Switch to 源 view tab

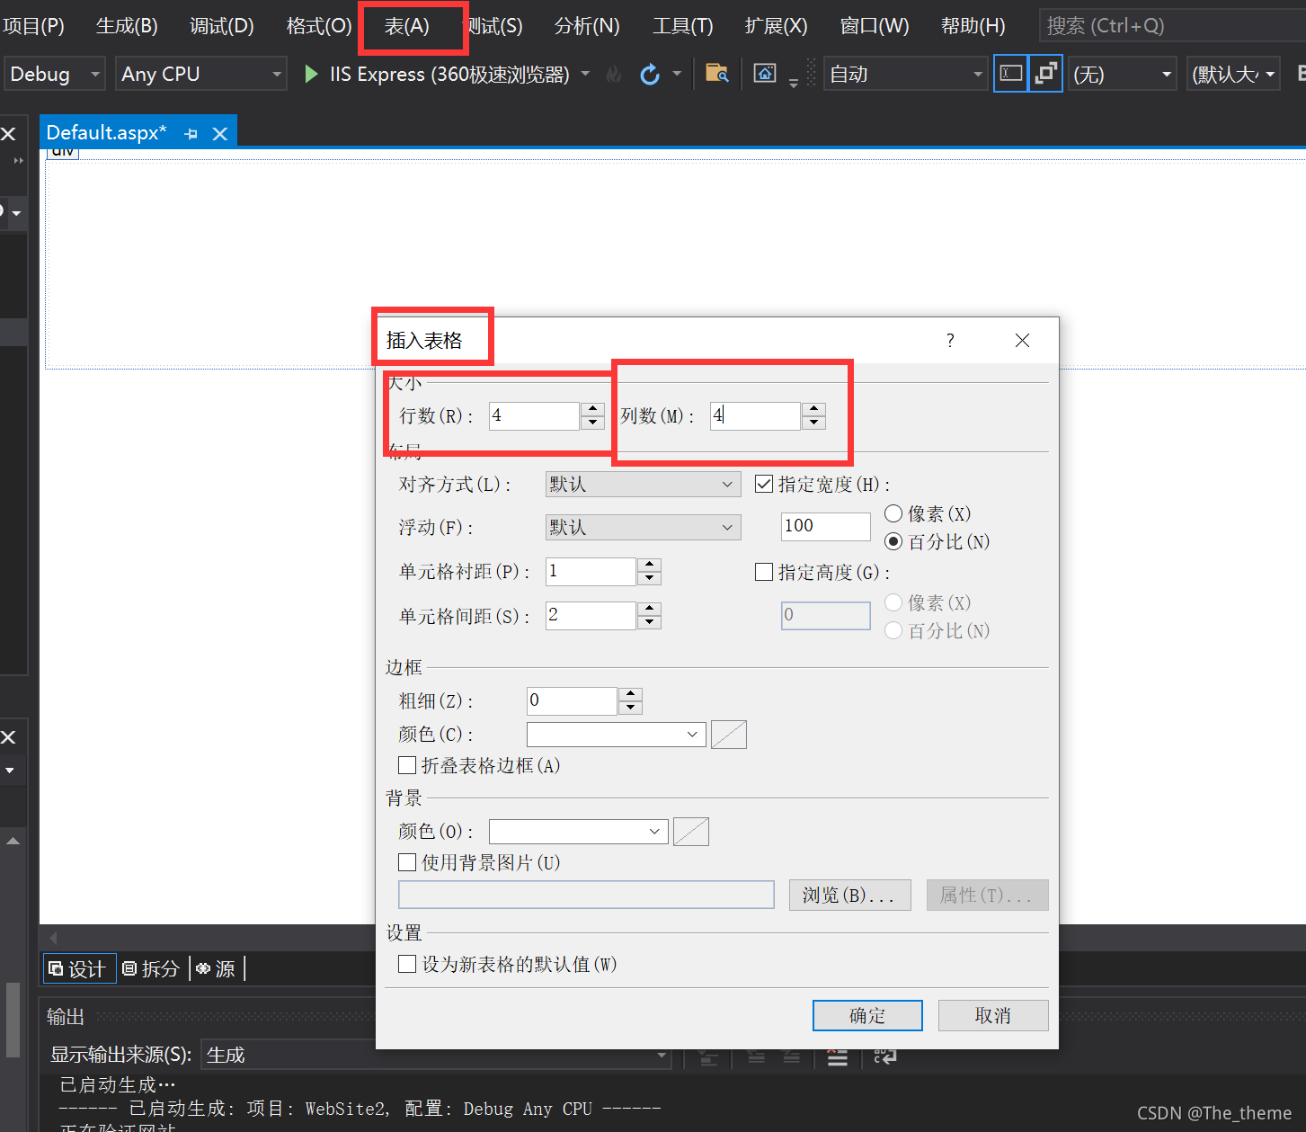217,968
